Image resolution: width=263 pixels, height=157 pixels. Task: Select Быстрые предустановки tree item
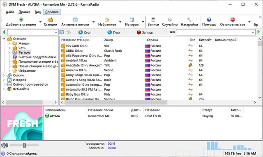coord(37,57)
